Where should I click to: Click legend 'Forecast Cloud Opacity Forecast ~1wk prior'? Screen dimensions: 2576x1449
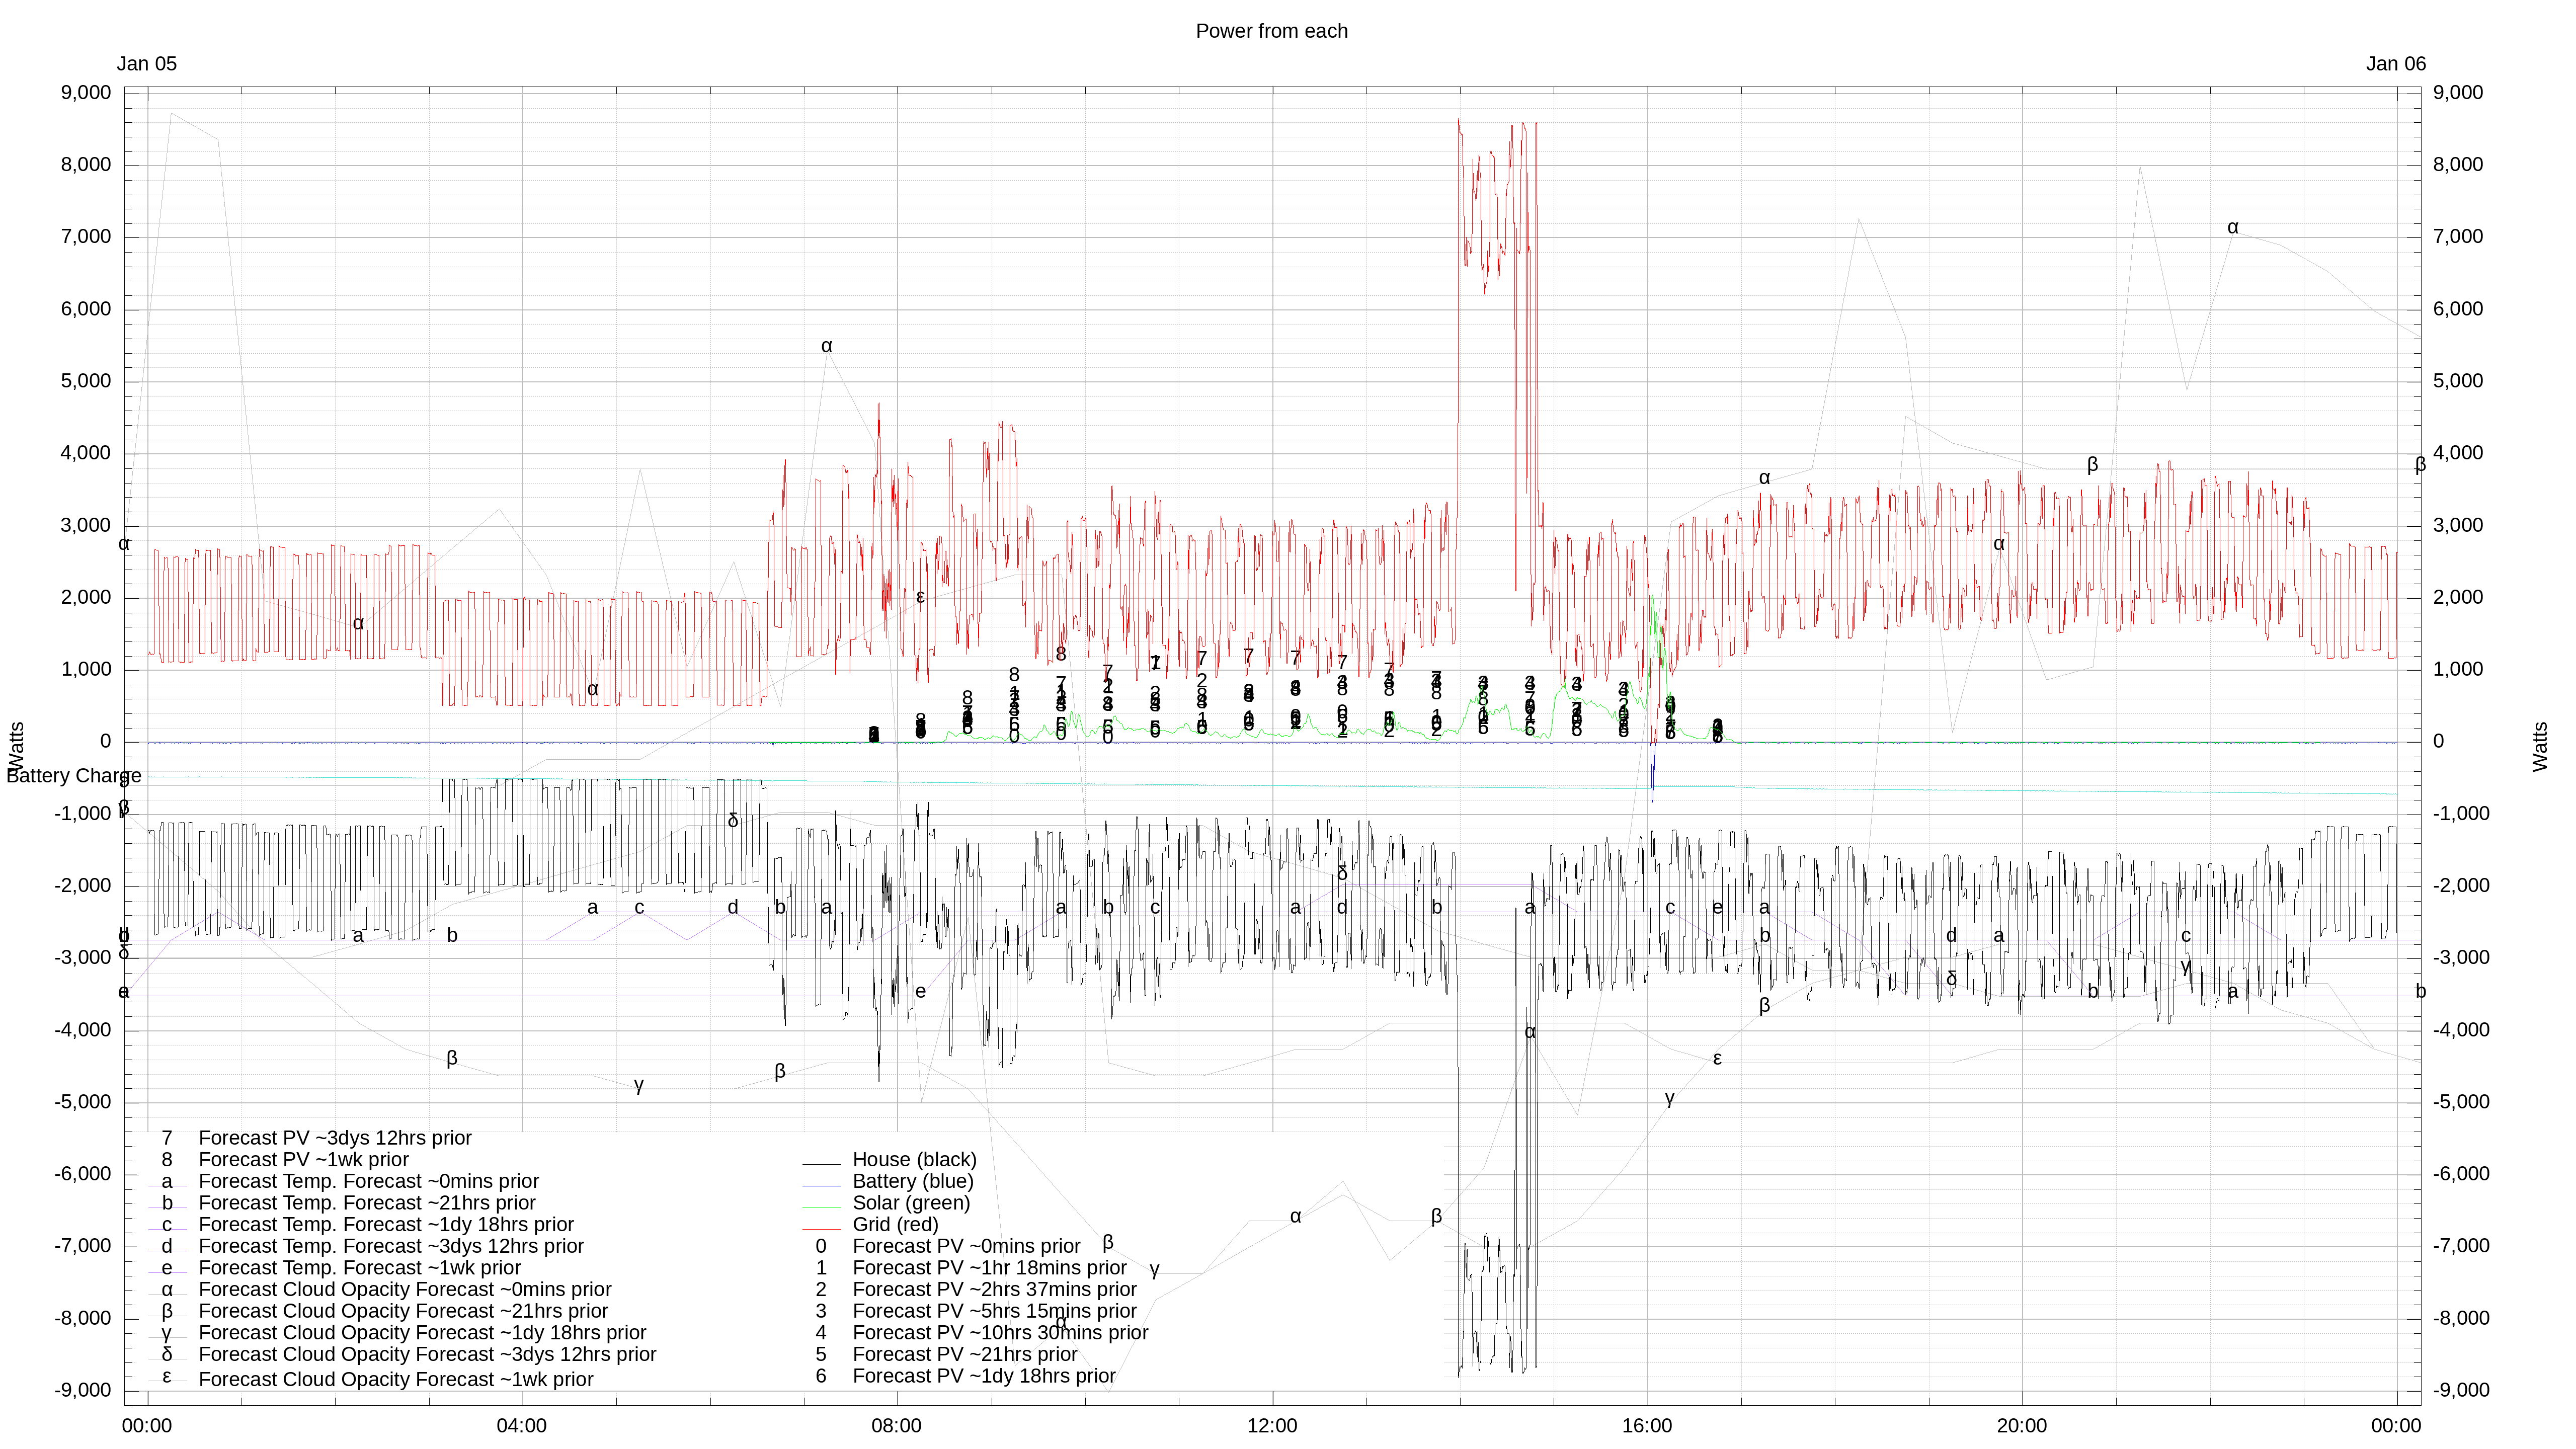click(396, 1379)
